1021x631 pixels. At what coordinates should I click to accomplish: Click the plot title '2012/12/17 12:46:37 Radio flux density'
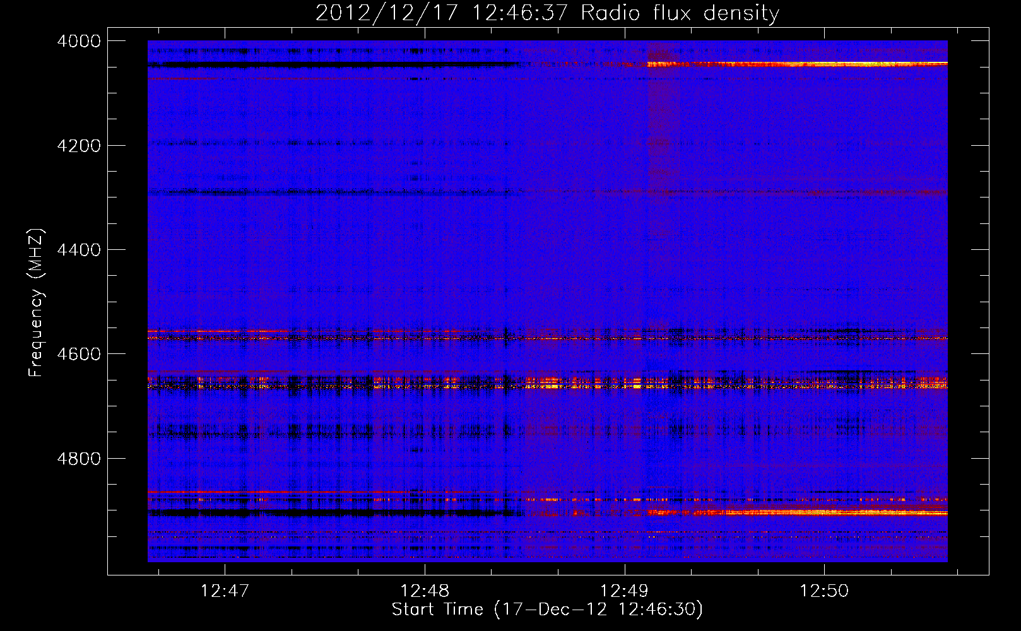click(547, 13)
